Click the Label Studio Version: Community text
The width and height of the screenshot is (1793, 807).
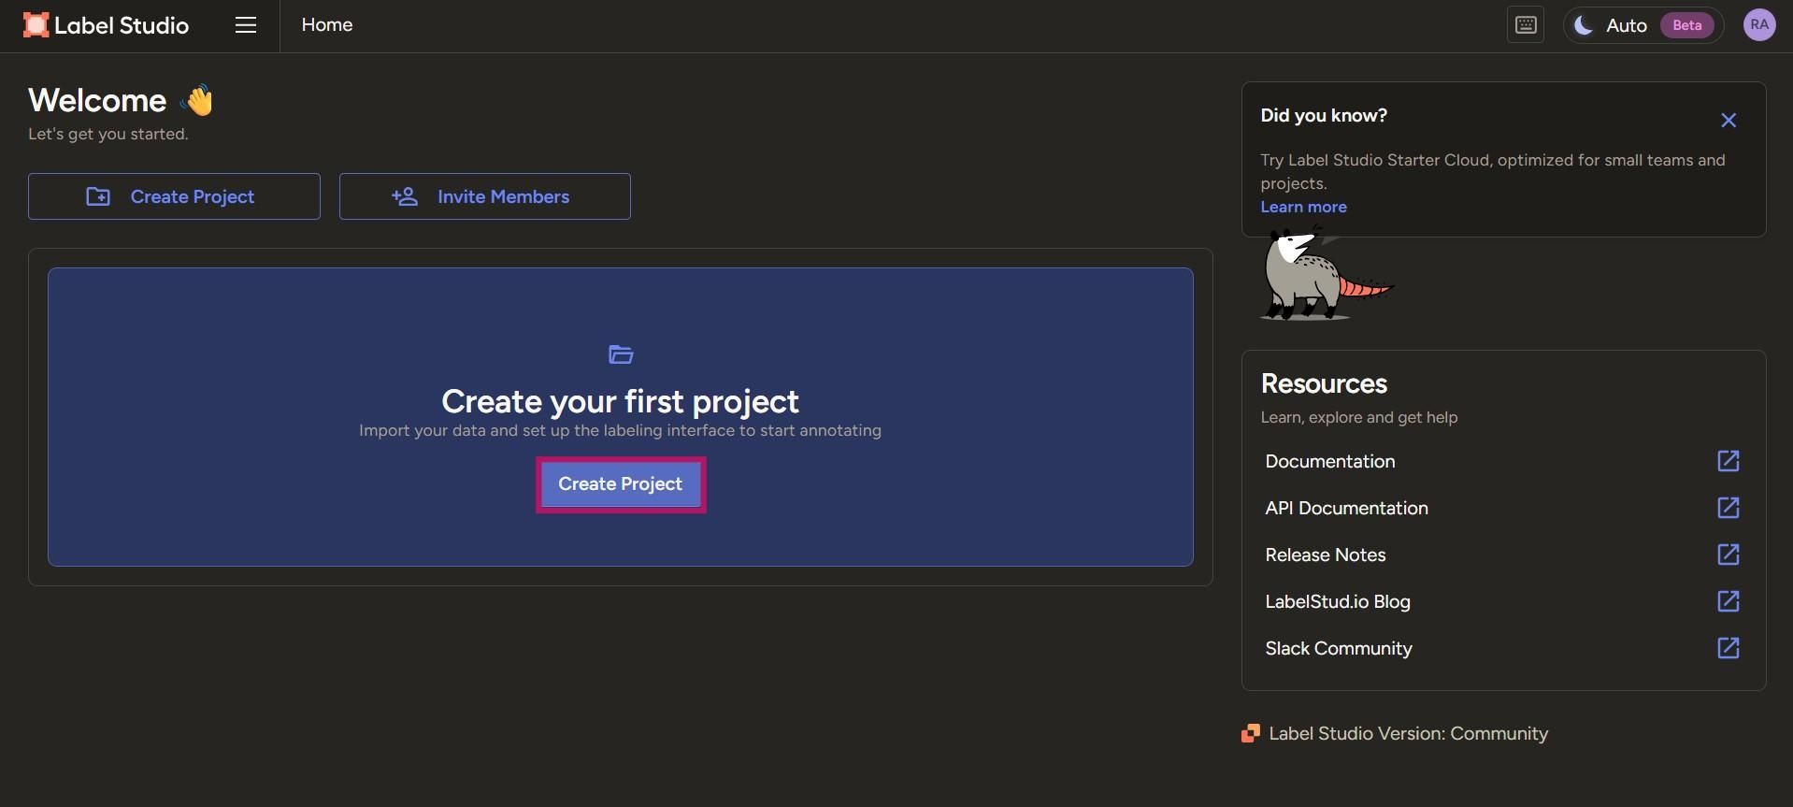tap(1408, 733)
